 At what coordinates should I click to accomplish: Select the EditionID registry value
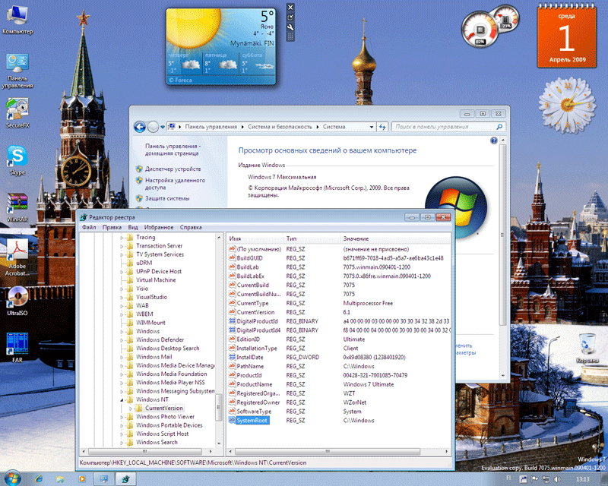[x=249, y=339]
